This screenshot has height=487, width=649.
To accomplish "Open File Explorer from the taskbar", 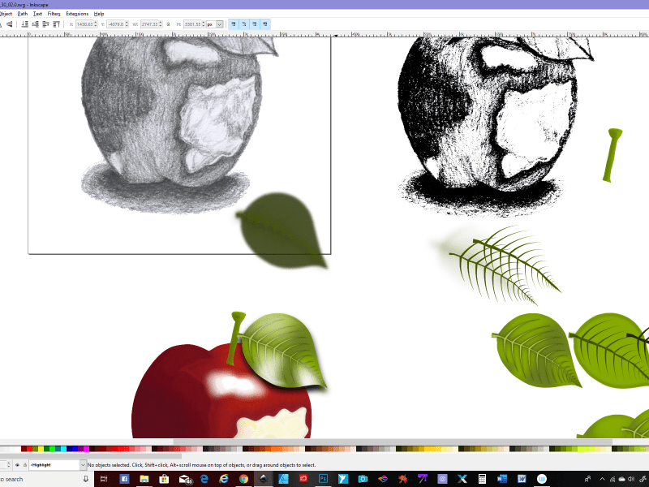I will (x=144, y=480).
